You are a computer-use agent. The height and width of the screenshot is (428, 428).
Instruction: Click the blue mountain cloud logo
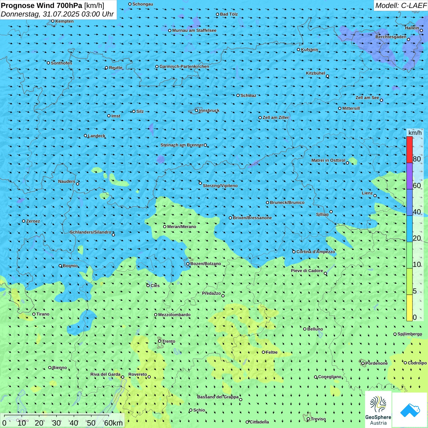tap(410, 410)
